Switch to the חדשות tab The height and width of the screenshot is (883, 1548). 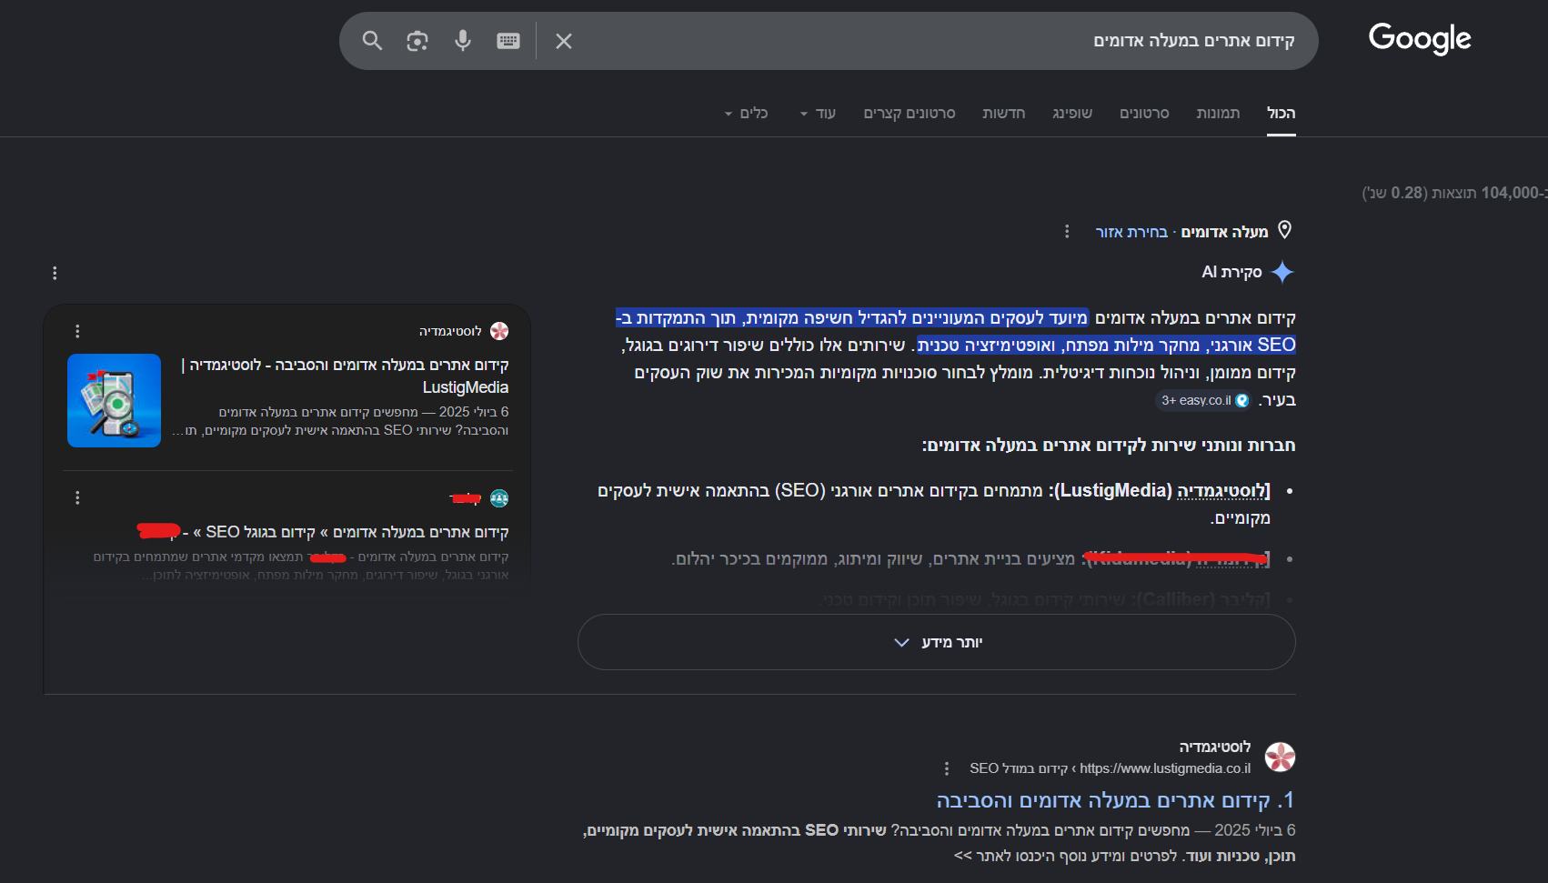click(1003, 113)
